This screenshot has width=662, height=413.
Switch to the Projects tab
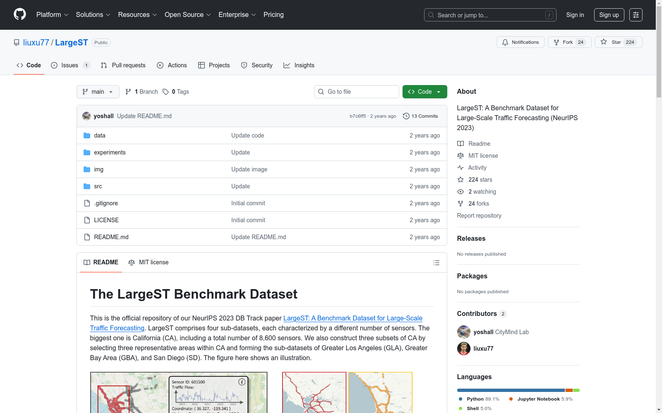214,65
